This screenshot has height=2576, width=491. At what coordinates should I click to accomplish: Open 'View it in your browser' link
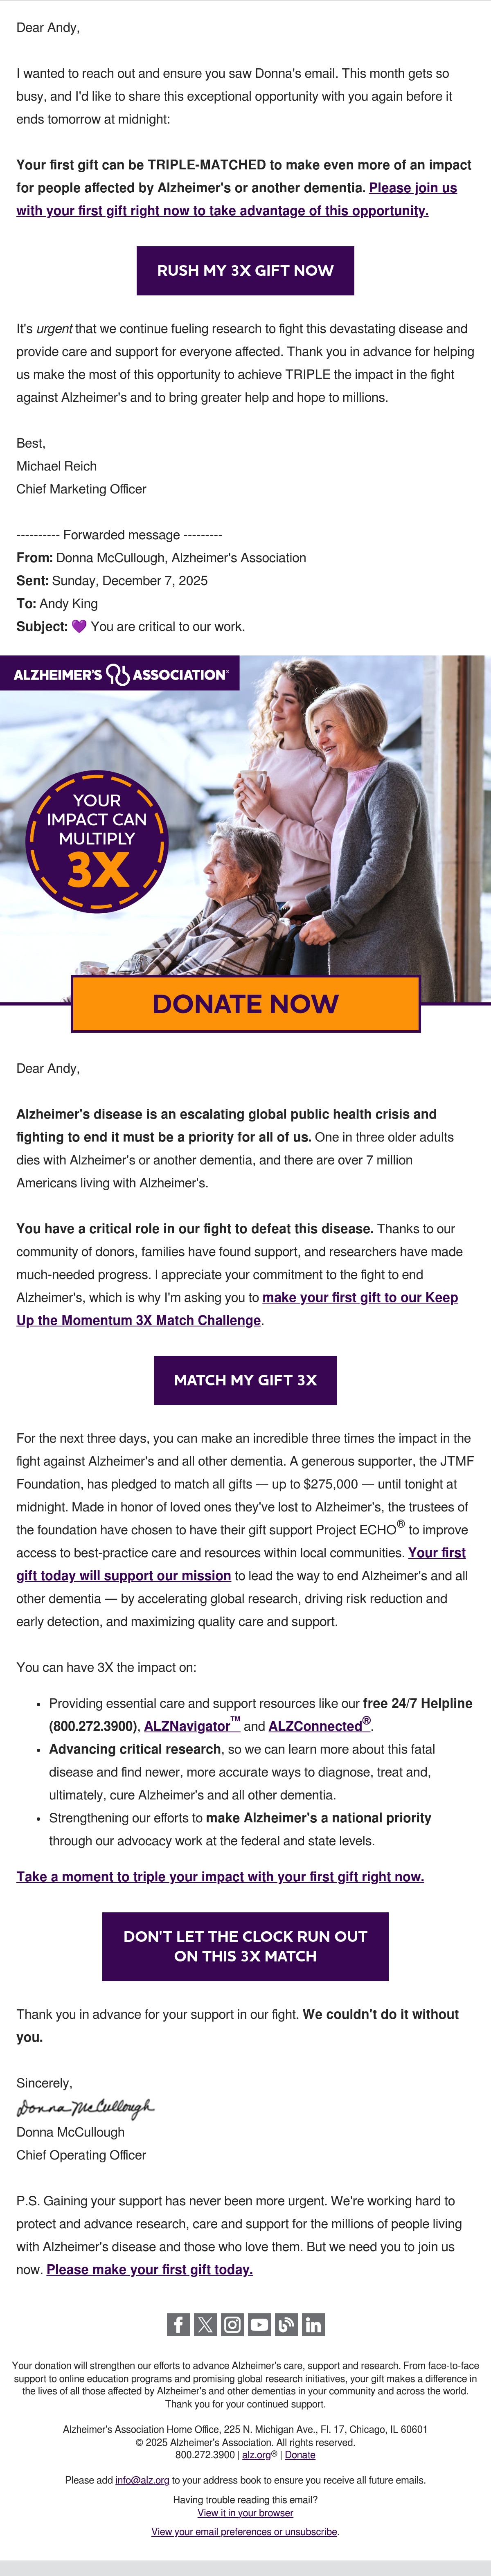[x=245, y=2512]
